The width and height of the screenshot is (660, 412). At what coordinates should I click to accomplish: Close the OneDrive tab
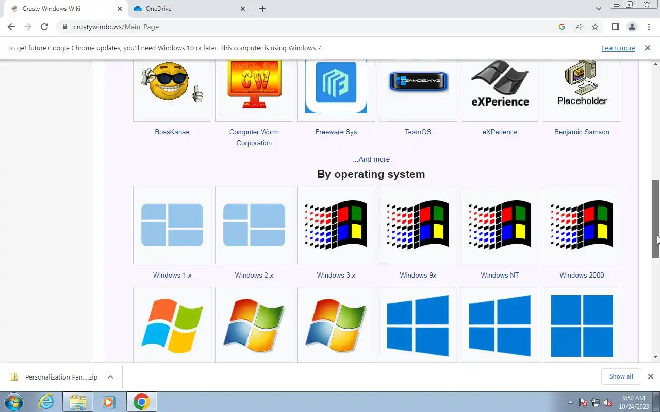243,9
